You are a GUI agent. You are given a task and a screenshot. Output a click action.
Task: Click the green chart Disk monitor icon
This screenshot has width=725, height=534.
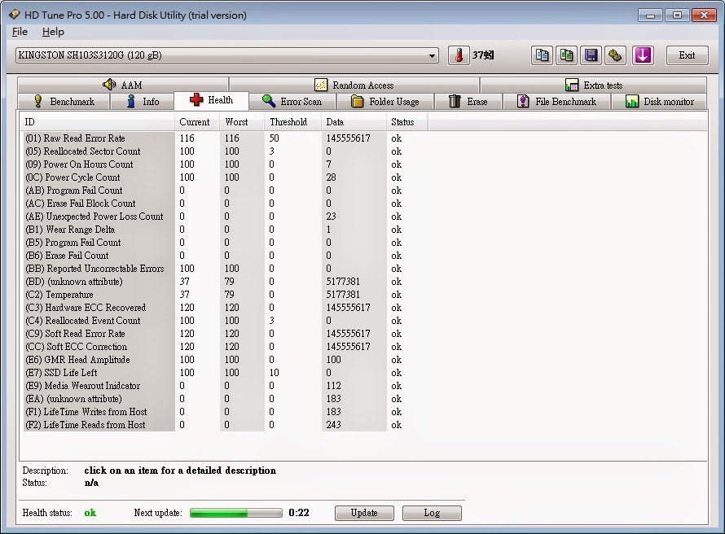[632, 101]
